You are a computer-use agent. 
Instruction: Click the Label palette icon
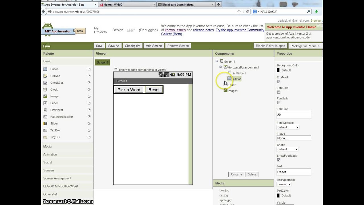pyautogui.click(x=45, y=103)
